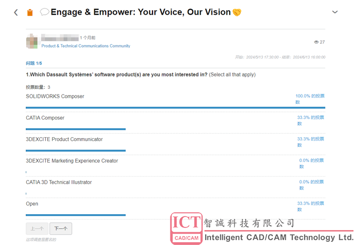Click 3DEXCITE Marketing Experience Creator option

(x=72, y=161)
